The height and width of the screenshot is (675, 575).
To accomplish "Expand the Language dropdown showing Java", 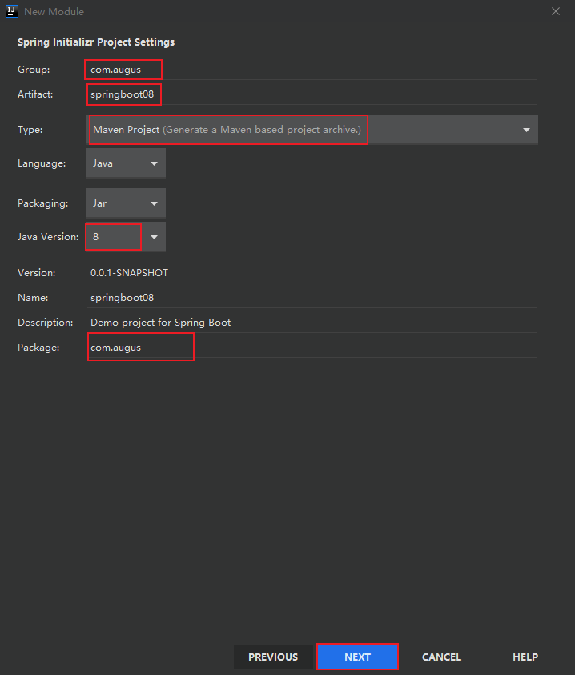I will pyautogui.click(x=126, y=163).
